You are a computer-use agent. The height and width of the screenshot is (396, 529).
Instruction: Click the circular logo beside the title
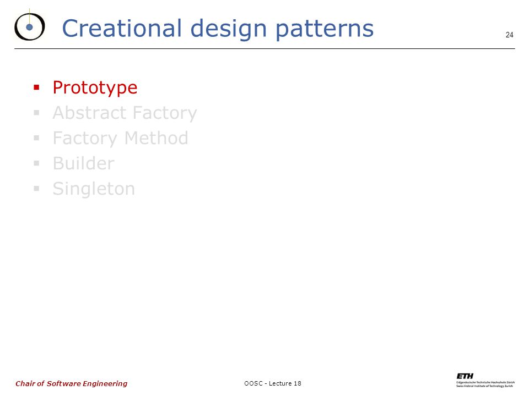tap(30, 26)
